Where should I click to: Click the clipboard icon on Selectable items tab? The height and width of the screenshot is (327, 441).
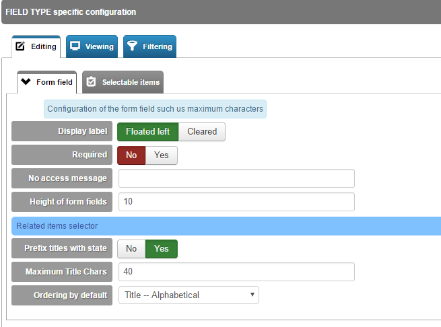(x=91, y=82)
